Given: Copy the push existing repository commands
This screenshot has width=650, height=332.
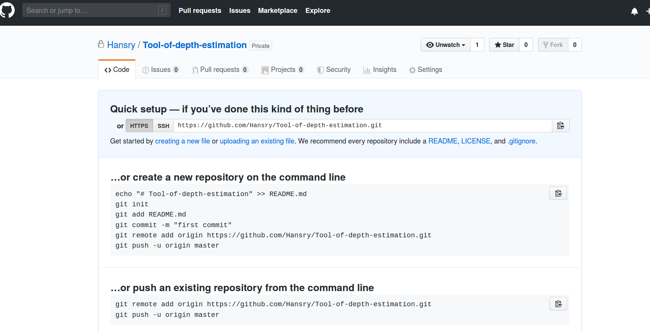Looking at the screenshot, I should click(x=558, y=304).
